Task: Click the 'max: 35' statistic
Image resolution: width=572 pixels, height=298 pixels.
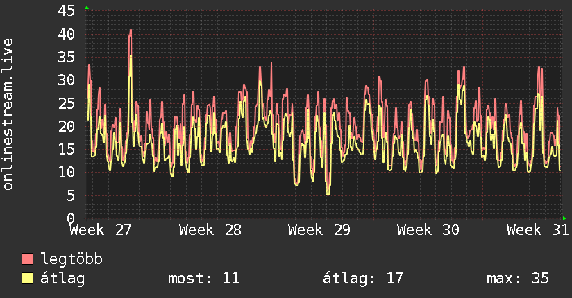Action: [518, 279]
